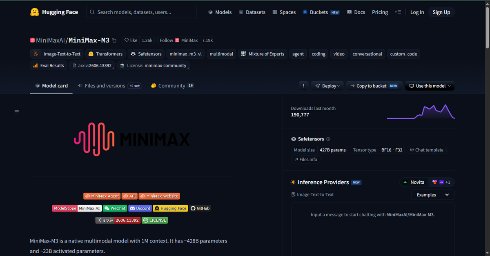Select the custom_code tag
The height and width of the screenshot is (256, 490).
click(x=403, y=54)
